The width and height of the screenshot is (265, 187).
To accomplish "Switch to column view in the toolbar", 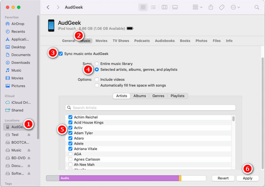I will point(164,7).
